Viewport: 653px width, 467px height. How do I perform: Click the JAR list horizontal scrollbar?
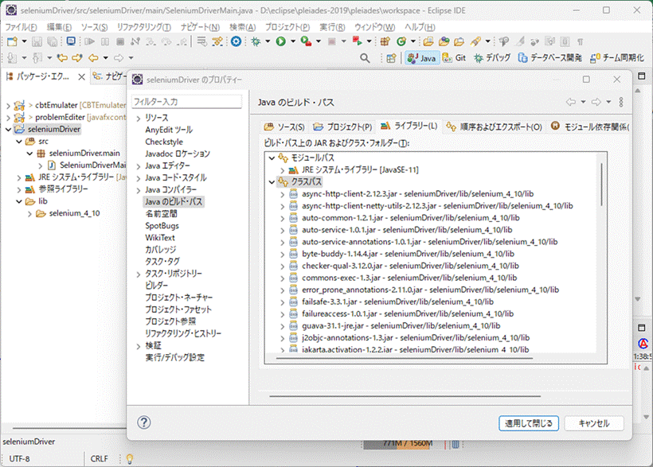pyautogui.click(x=404, y=358)
